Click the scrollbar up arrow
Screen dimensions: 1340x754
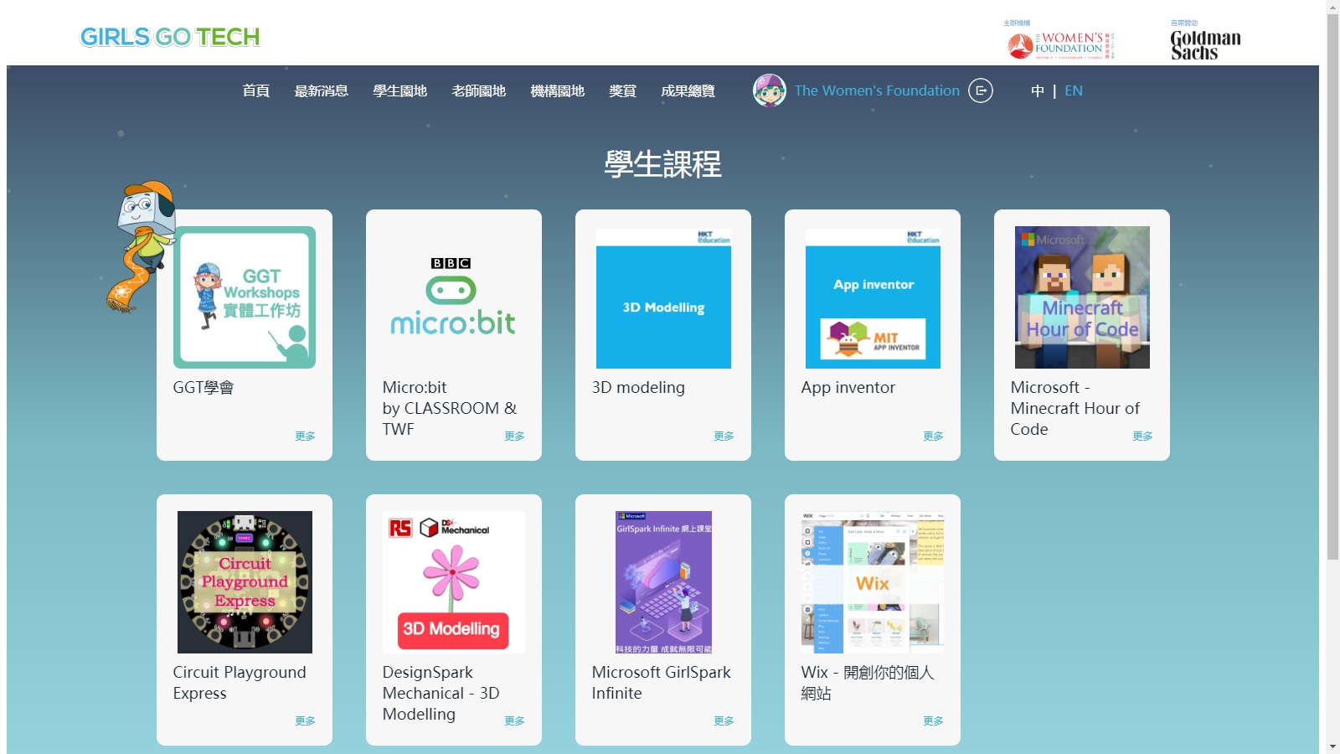click(x=1333, y=7)
